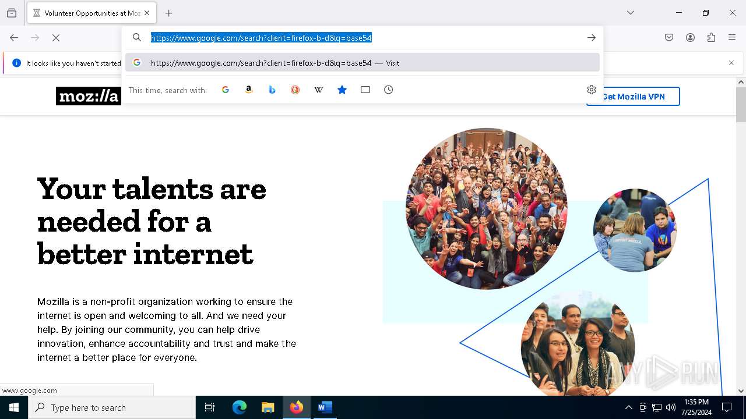This screenshot has width=746, height=419.
Task: Open volume control in tray
Action: tap(671, 407)
